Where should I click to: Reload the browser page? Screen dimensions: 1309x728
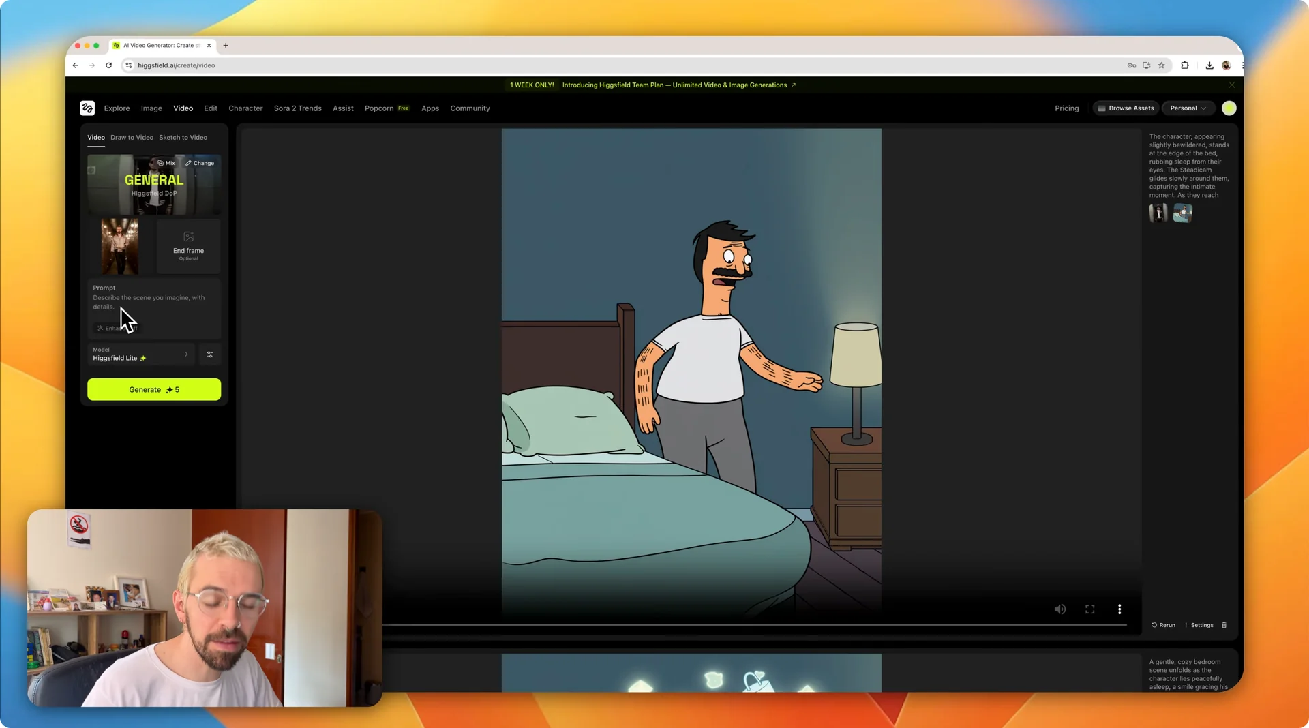tap(108, 65)
